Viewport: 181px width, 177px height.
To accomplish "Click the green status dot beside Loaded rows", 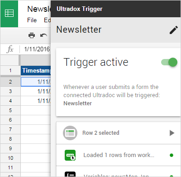I will 171,155.
